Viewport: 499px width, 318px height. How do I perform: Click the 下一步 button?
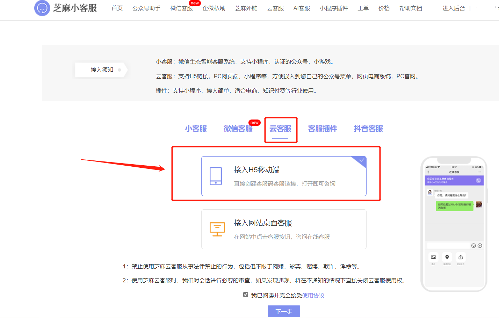(x=284, y=311)
